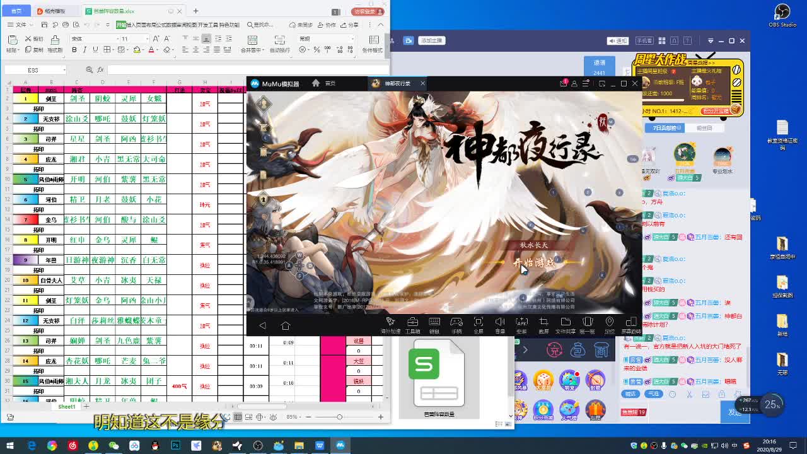807x454 pixels.
Task: Click the Bold button in WPS ribbon
Action: tap(74, 50)
